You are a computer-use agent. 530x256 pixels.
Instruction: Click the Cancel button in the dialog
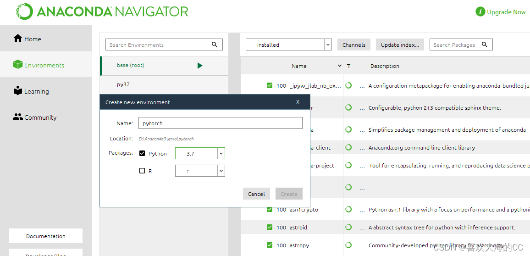(256, 194)
